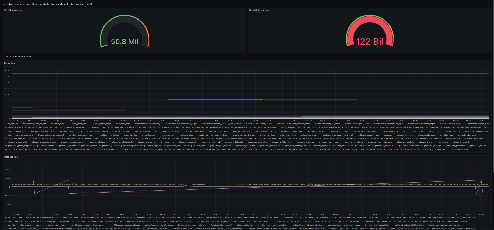
Task: Click gtceu:raw_pyrochlore legend label
Action: pyautogui.click(x=38, y=149)
